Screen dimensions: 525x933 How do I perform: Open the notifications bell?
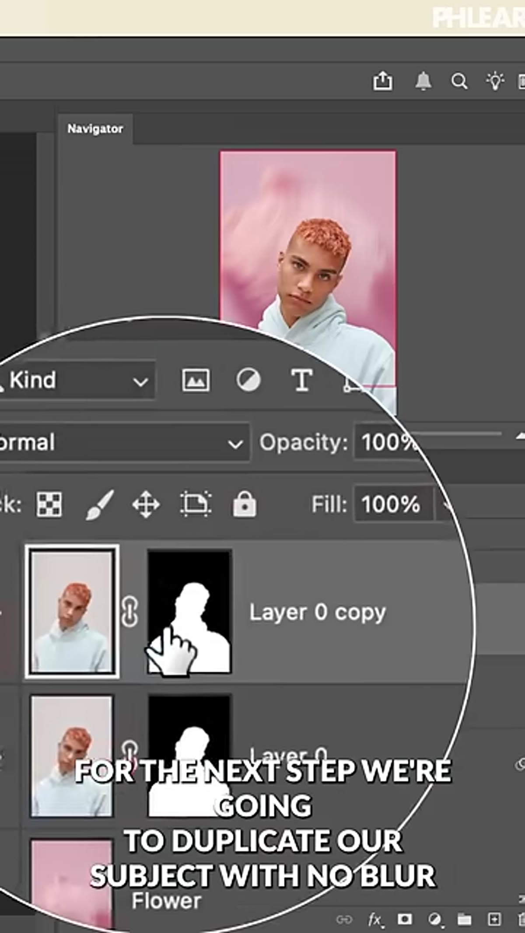click(x=423, y=81)
